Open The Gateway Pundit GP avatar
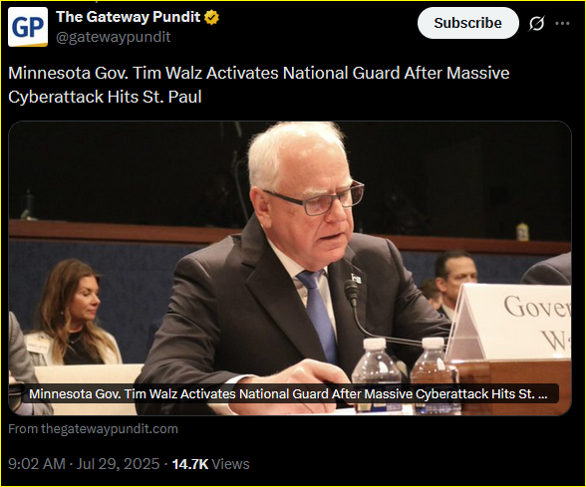586x487 pixels. pos(28,27)
